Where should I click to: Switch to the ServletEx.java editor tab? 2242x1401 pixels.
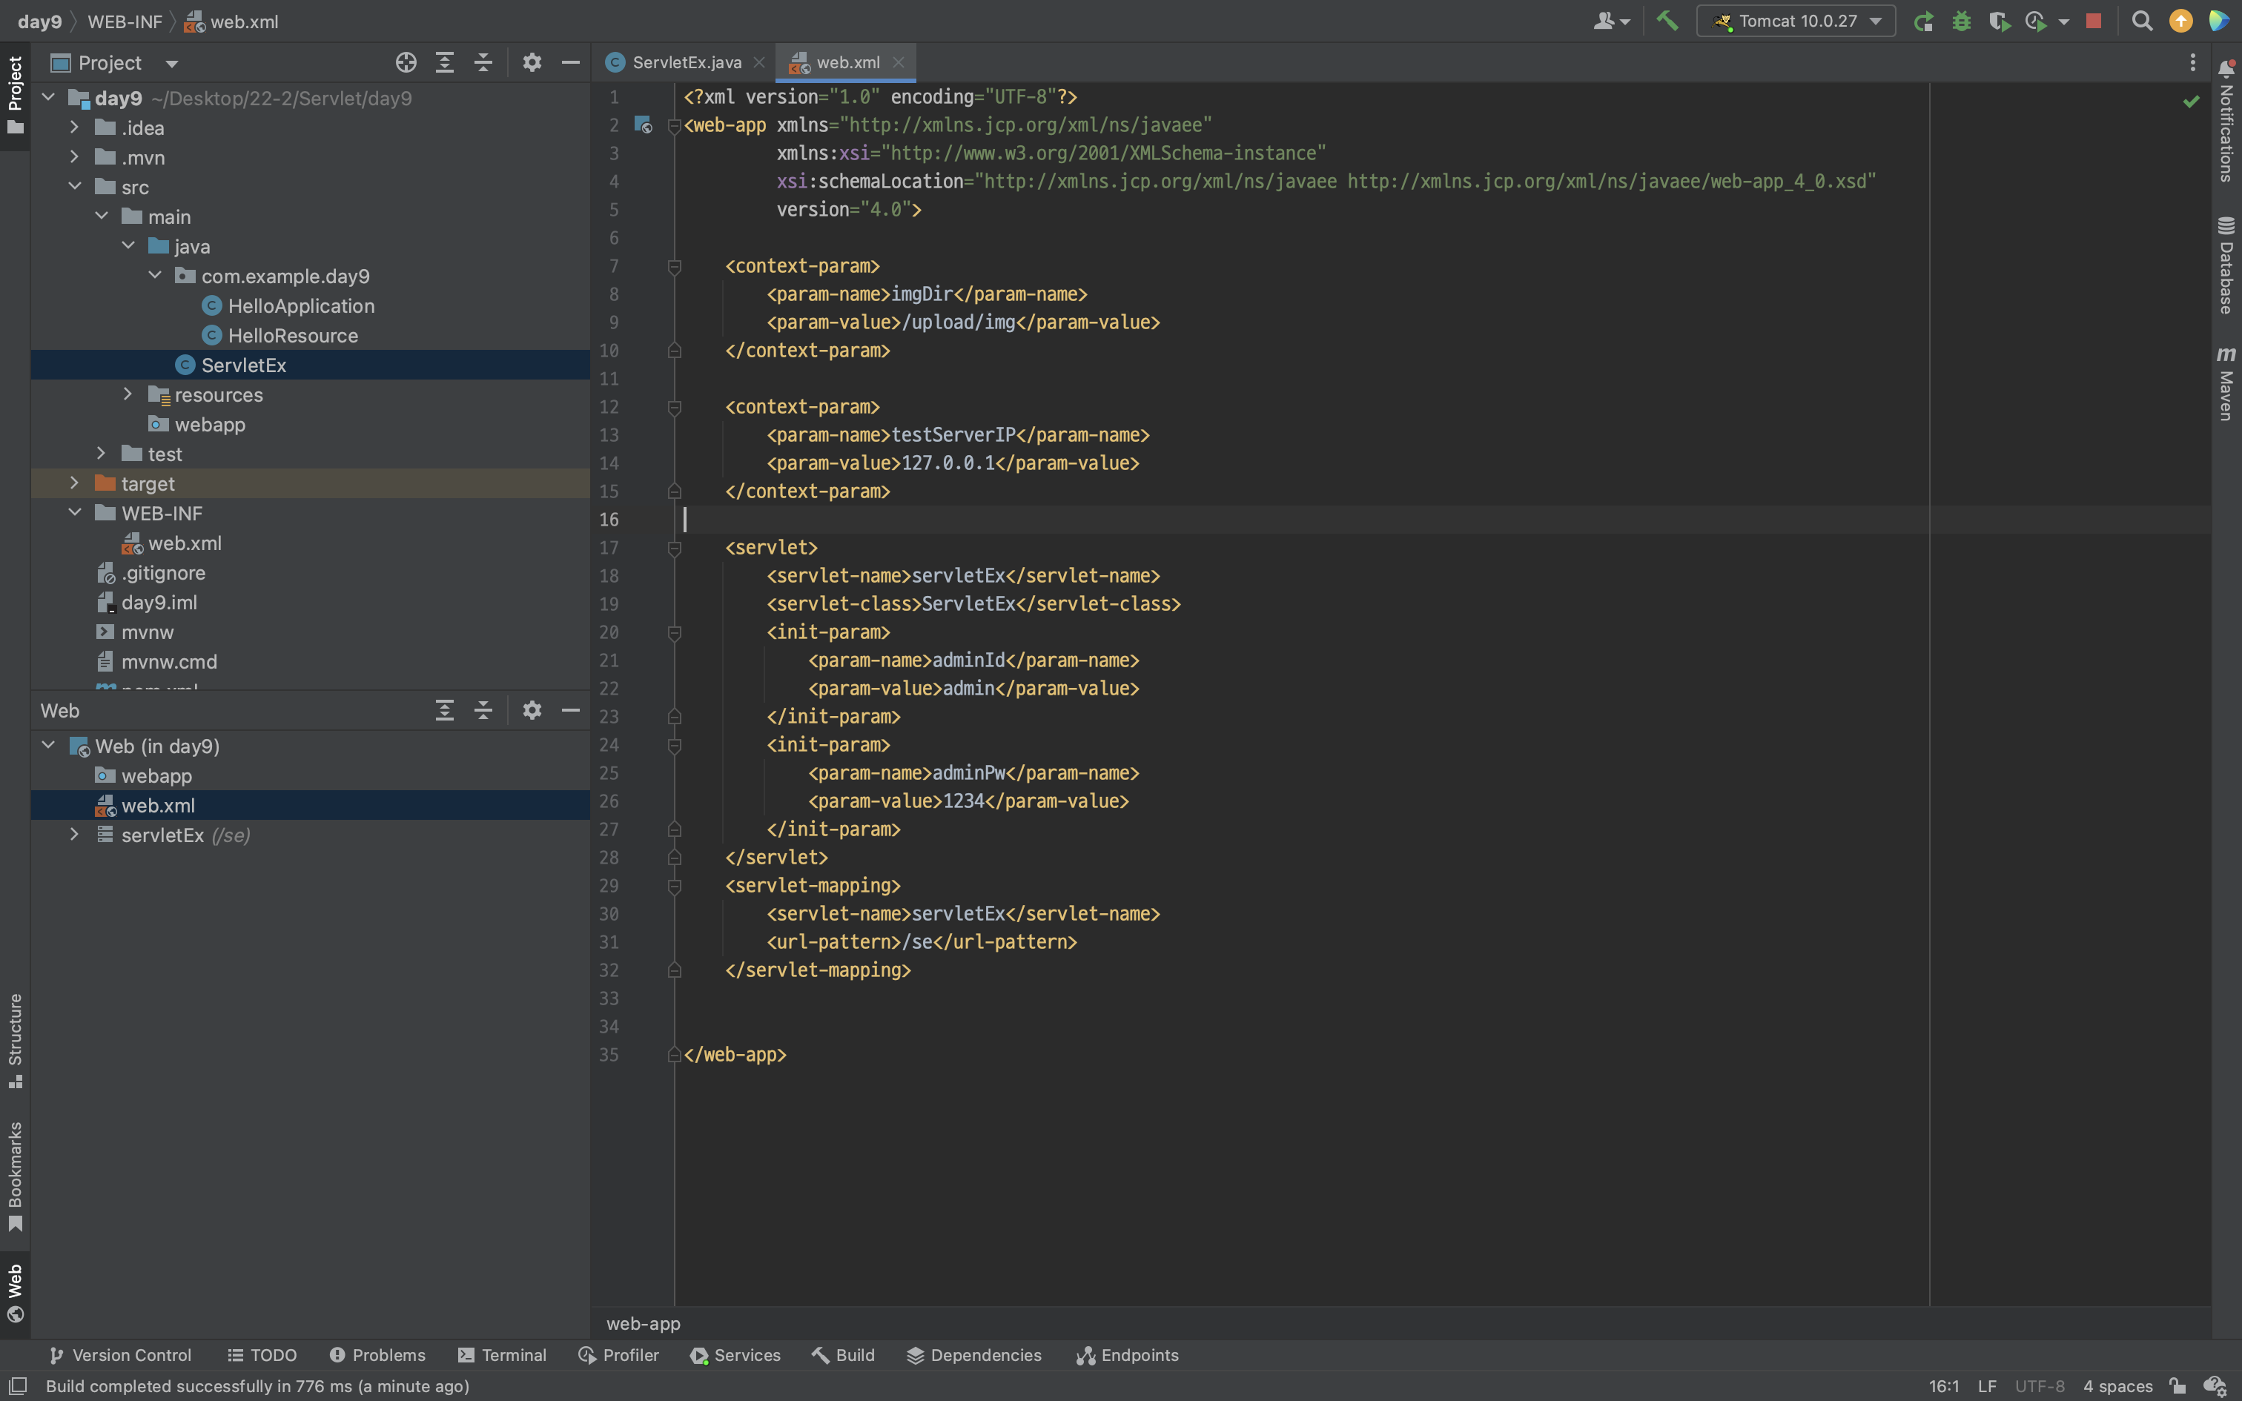click(x=686, y=62)
